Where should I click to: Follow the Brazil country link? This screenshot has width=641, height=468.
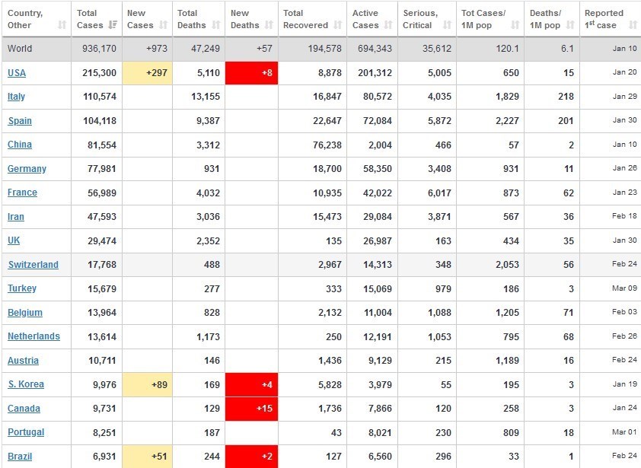pyautogui.click(x=19, y=457)
